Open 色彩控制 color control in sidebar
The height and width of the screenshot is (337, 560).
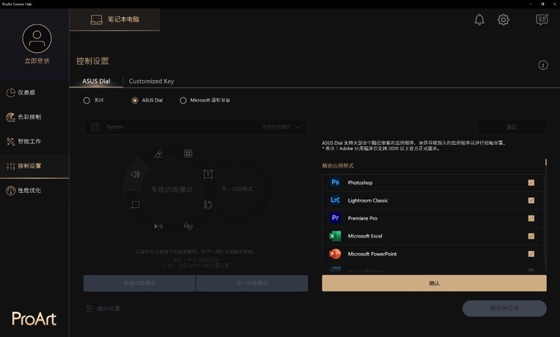(x=34, y=116)
